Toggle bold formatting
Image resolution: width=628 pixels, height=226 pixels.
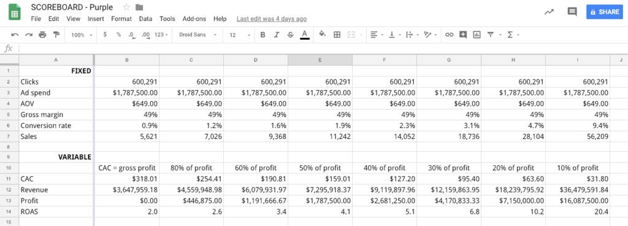[x=262, y=35]
